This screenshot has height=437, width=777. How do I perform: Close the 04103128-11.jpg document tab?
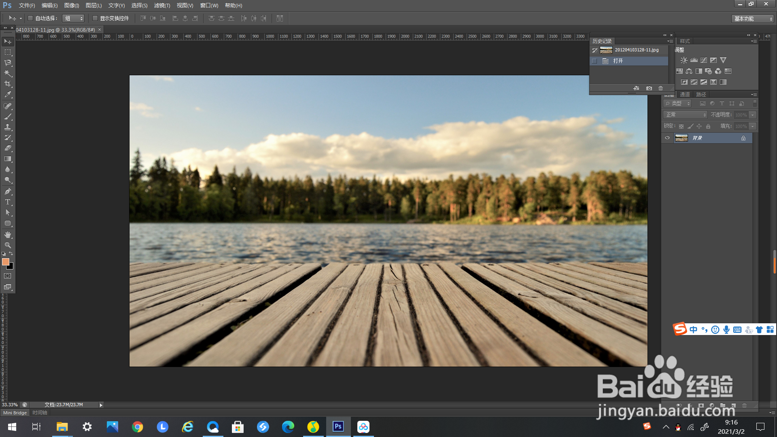pos(100,30)
